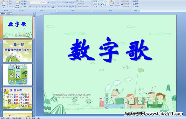Click the Delete slide icon
The image size is (186, 119).
click(24, 6)
